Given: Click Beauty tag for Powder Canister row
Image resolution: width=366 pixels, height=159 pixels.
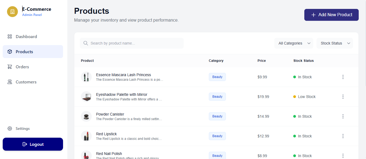Looking at the screenshot, I should coord(217,116).
